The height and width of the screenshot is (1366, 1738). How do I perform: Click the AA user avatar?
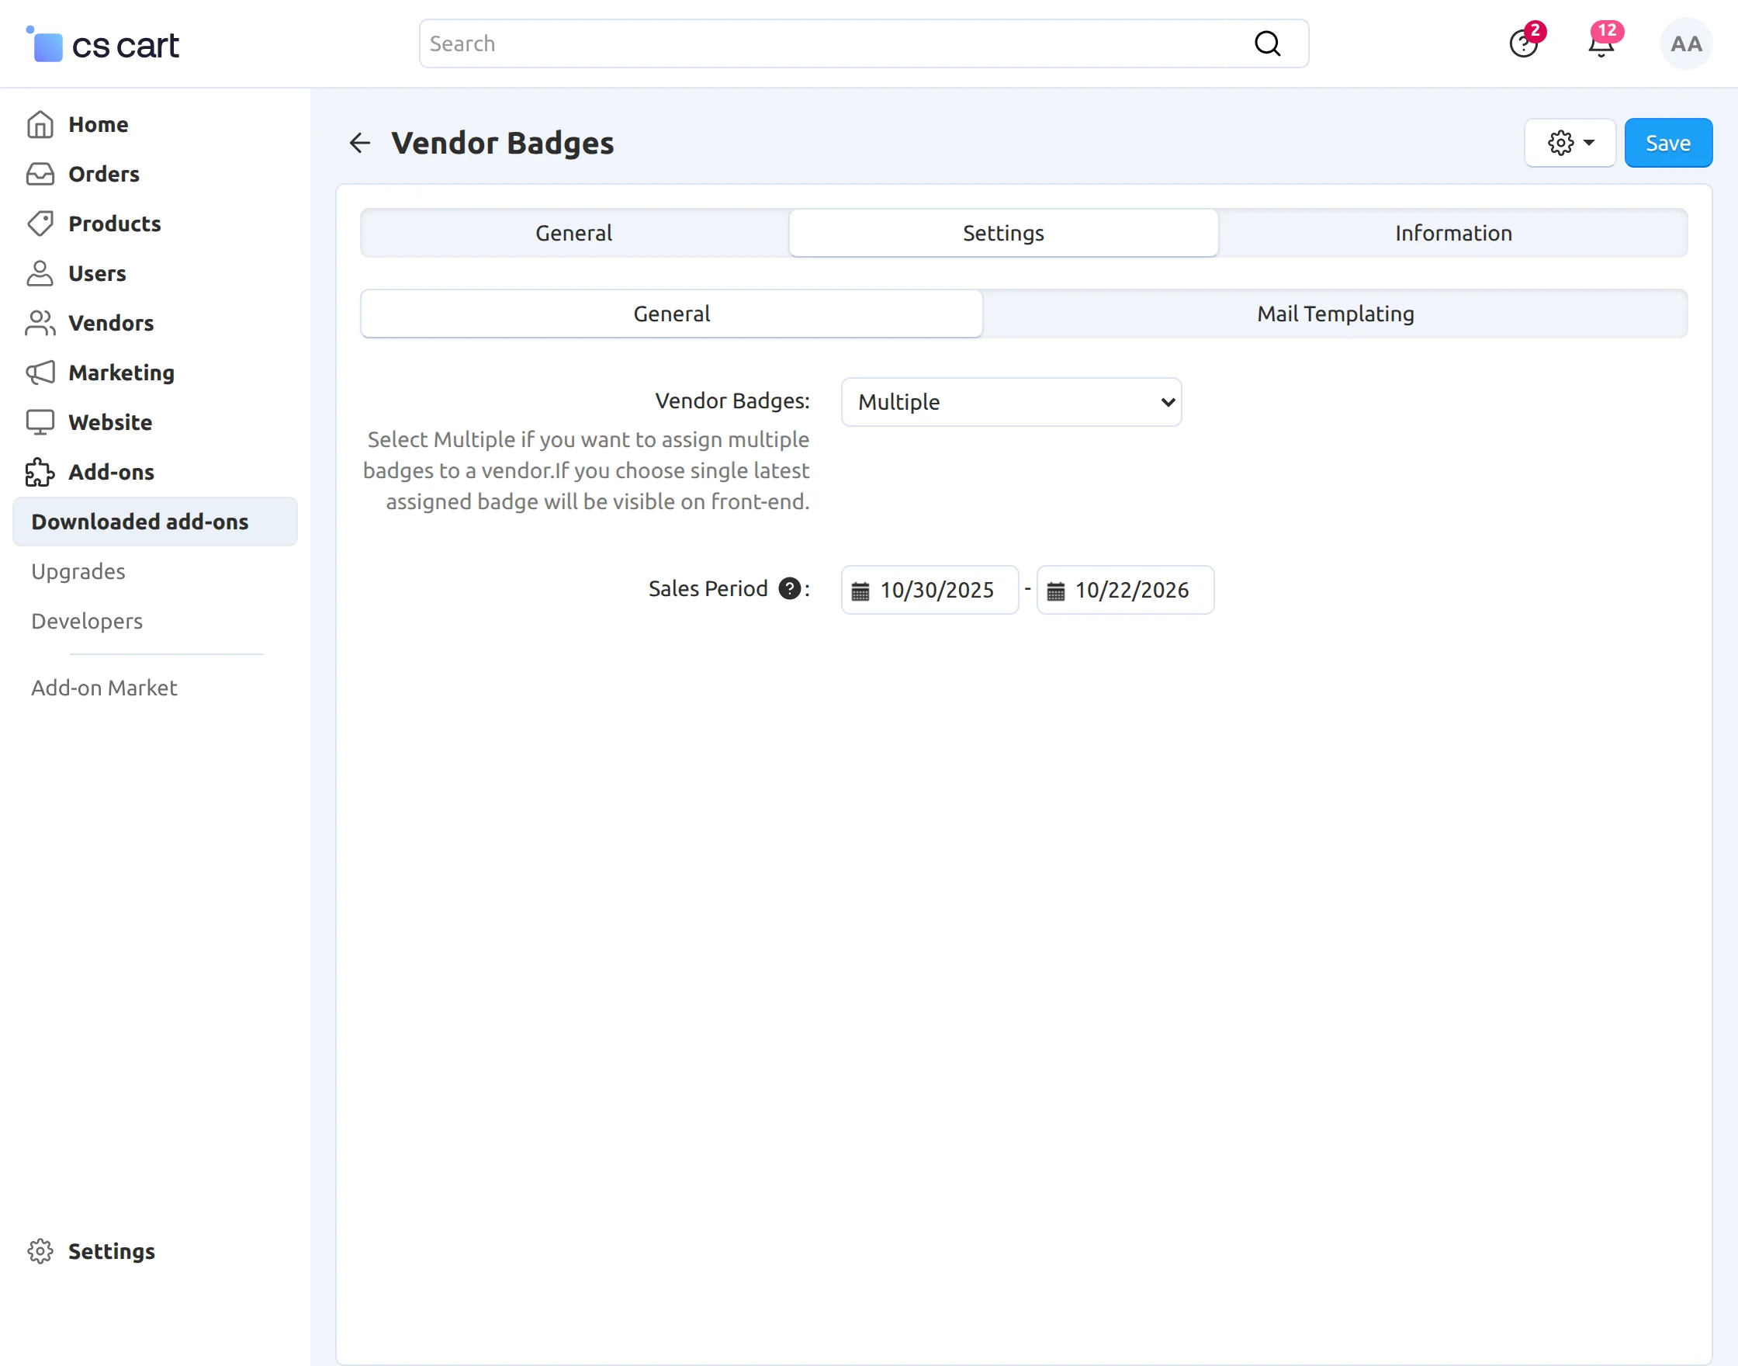pyautogui.click(x=1685, y=44)
